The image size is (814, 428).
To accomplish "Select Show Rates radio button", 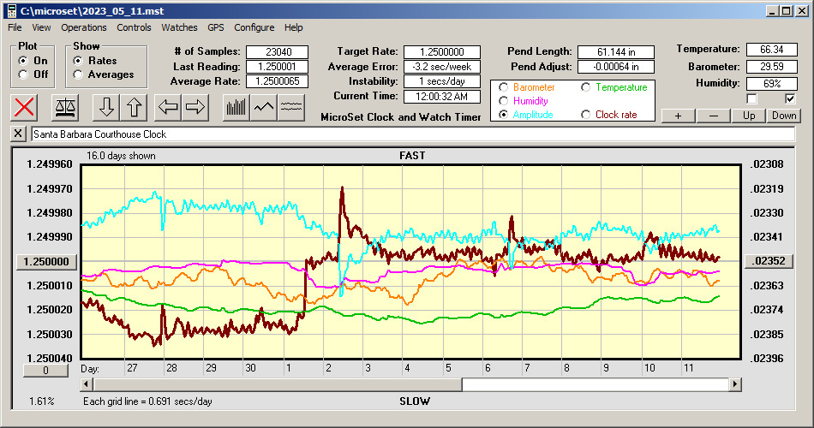I will [78, 61].
